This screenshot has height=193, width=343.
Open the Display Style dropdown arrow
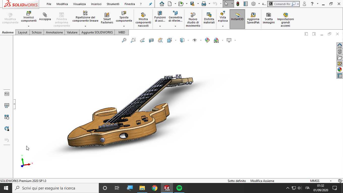click(188, 40)
